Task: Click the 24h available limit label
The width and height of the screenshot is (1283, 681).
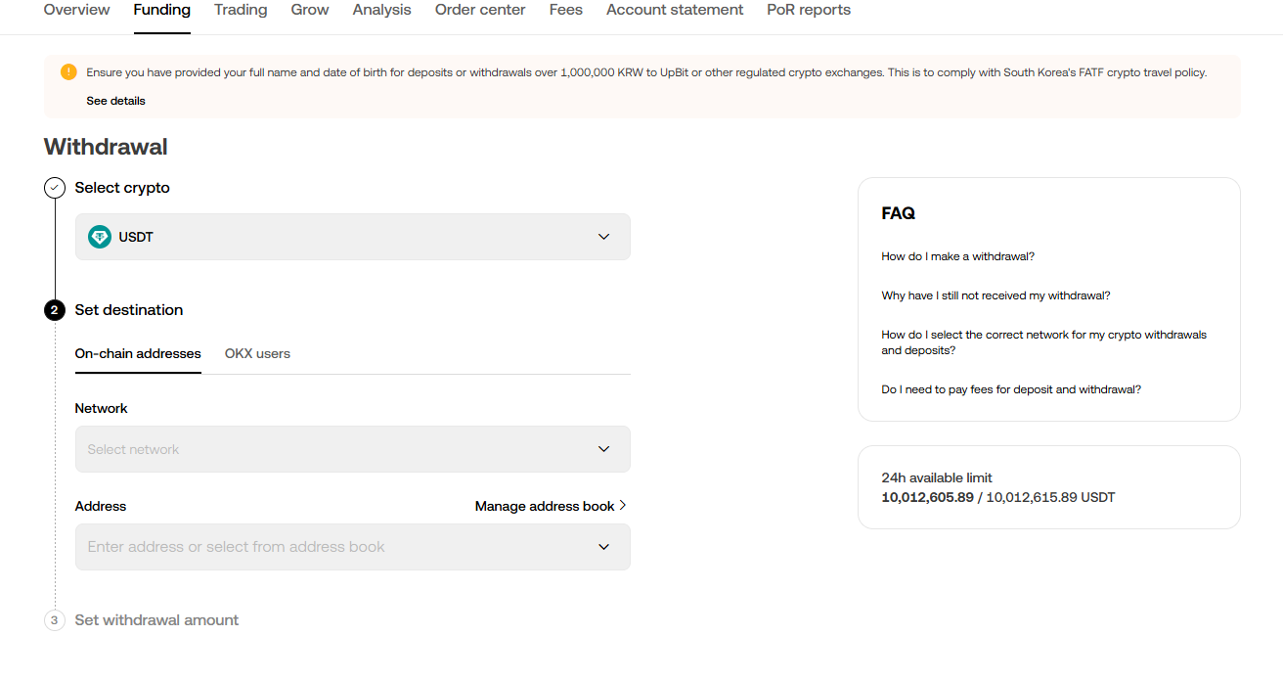Action: tap(937, 478)
